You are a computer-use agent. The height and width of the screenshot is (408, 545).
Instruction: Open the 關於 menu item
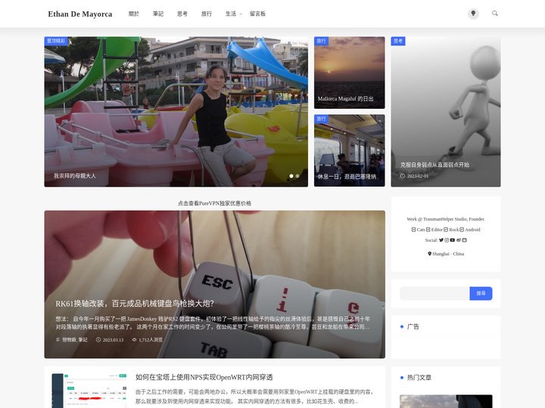point(134,14)
